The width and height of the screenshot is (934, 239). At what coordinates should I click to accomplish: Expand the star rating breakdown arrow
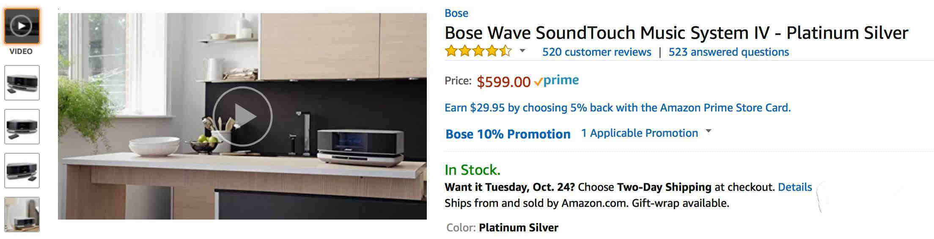[x=522, y=51]
